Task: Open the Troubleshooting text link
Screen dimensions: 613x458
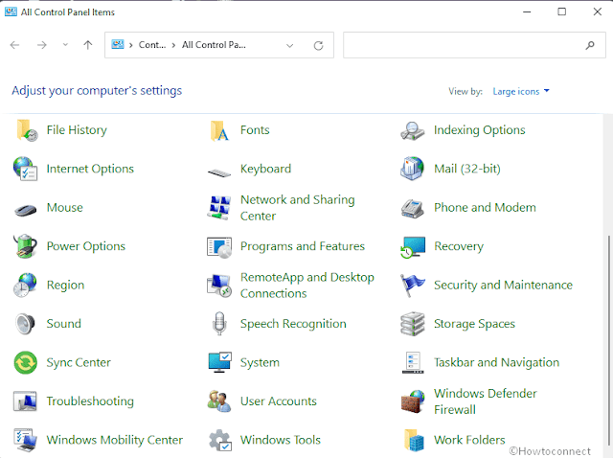Action: coord(90,401)
